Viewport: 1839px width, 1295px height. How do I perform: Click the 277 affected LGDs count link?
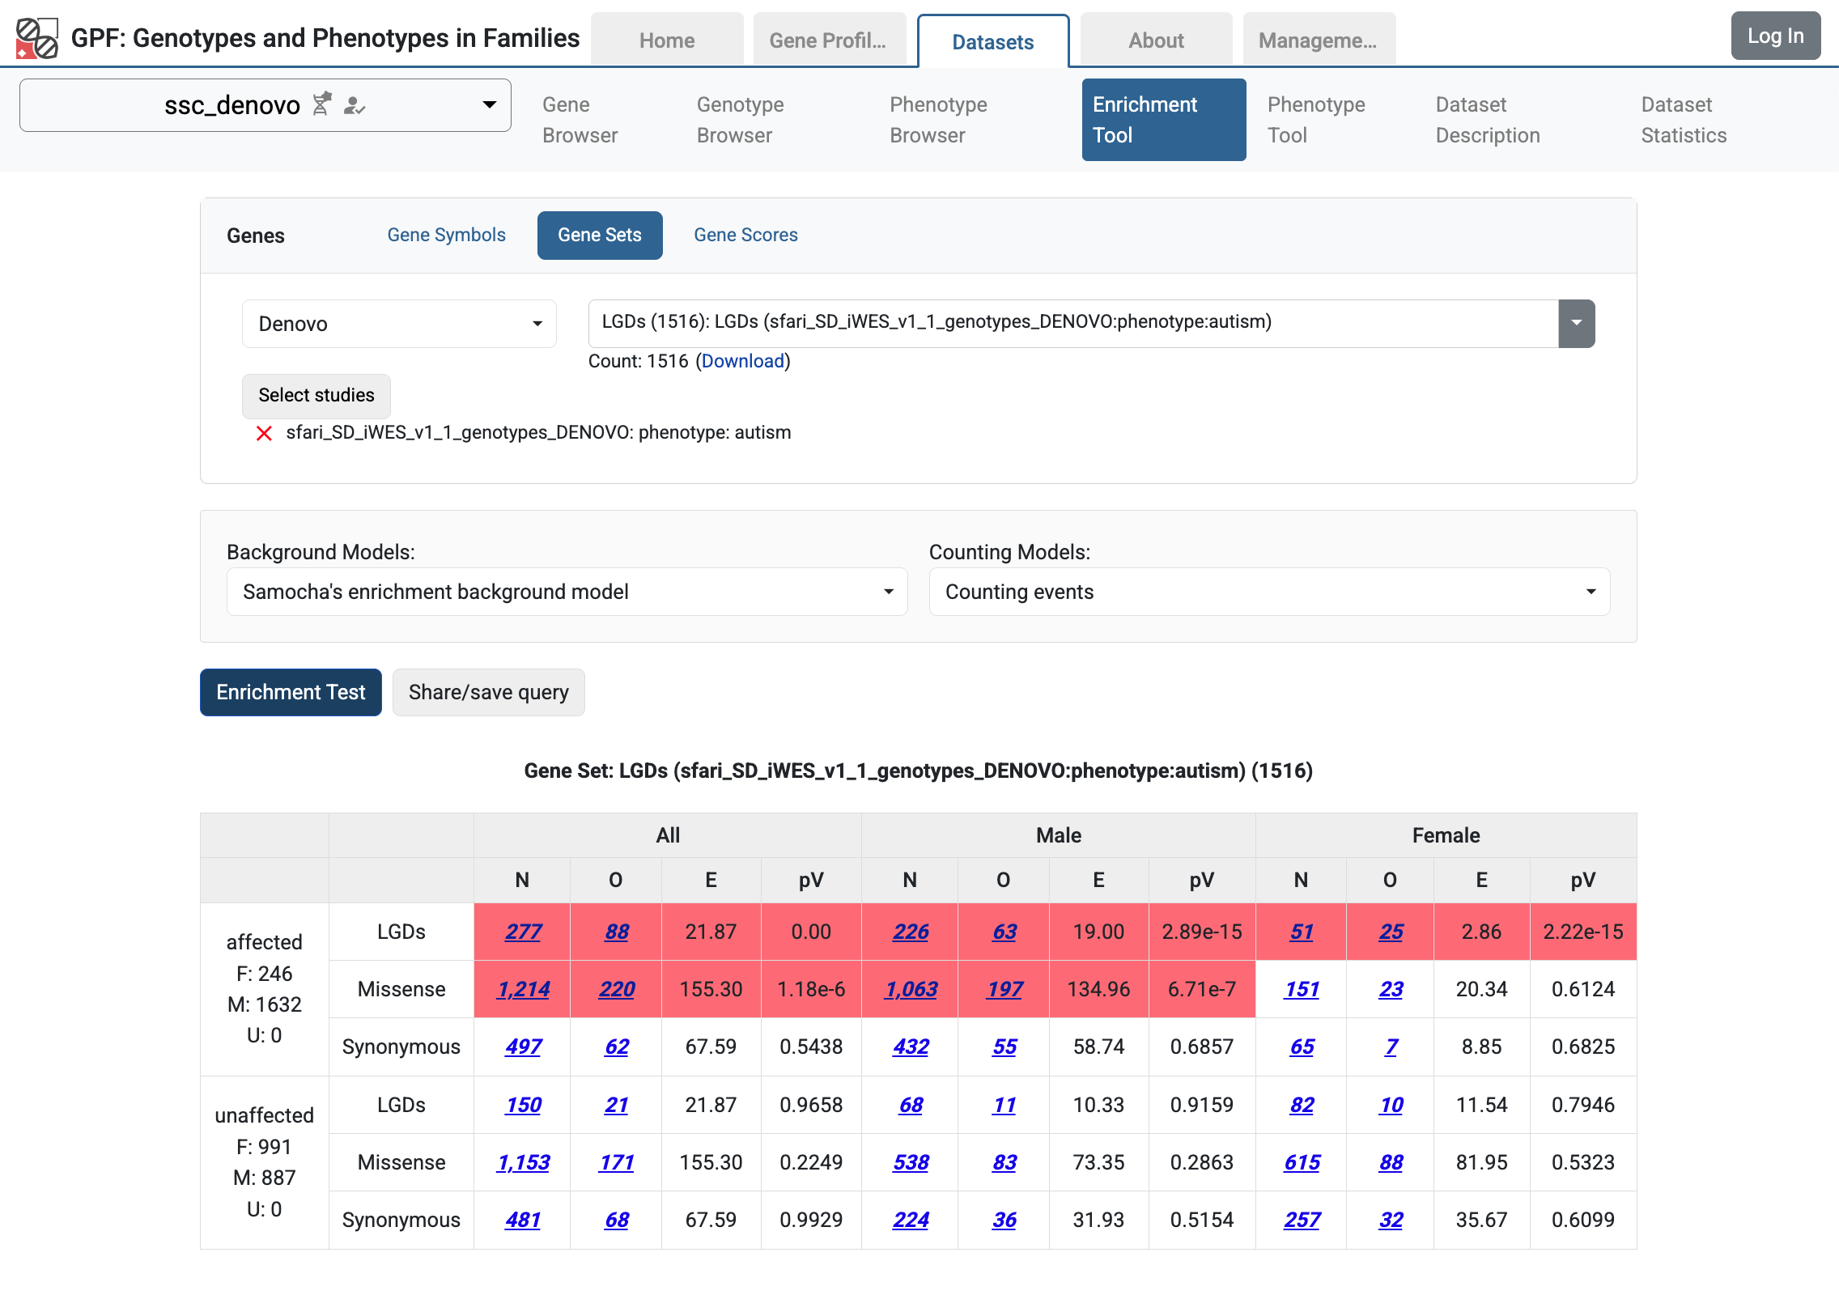[522, 932]
